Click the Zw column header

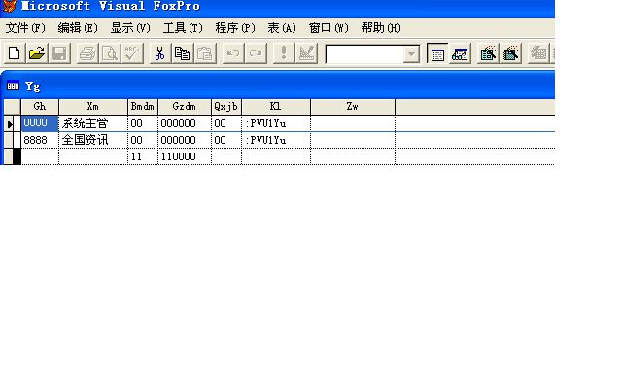pos(353,107)
